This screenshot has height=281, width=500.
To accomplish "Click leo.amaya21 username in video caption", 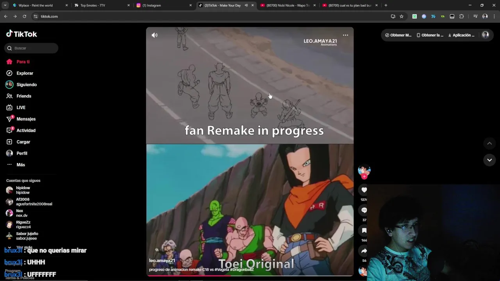I will click(162, 261).
